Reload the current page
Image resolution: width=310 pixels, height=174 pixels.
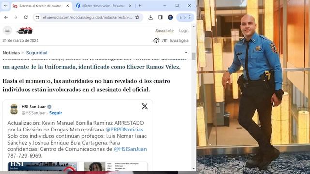pos(26,17)
